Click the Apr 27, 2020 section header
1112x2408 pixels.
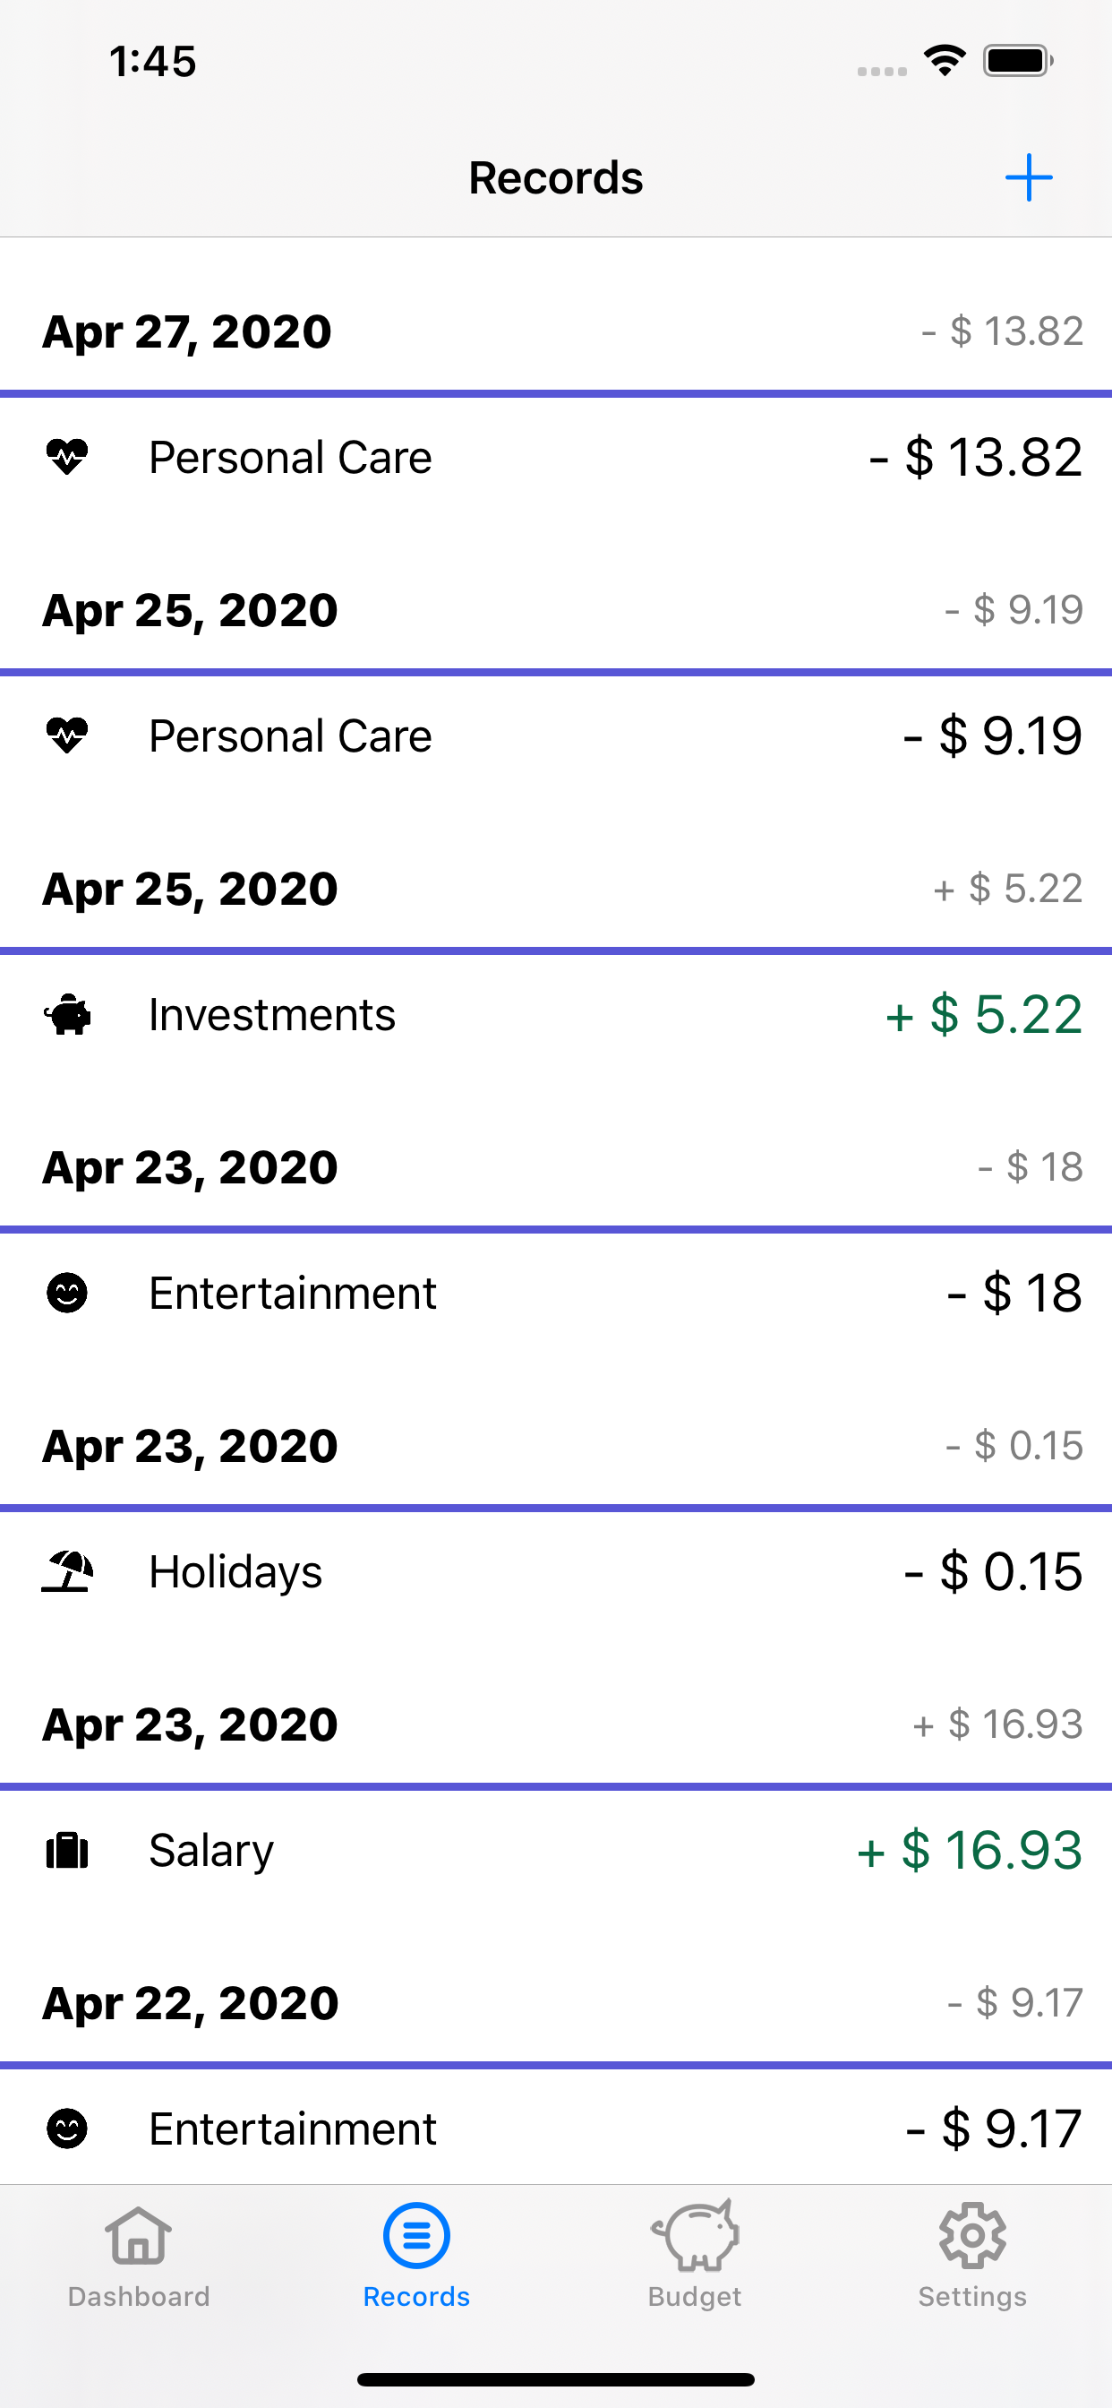tap(187, 331)
